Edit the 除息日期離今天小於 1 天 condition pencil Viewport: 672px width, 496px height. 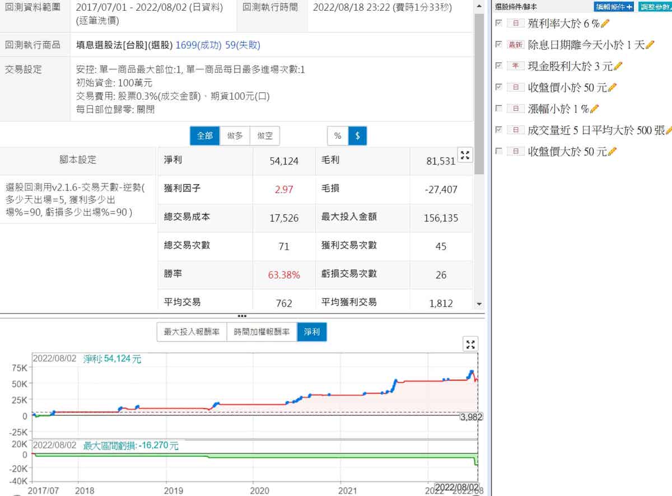[x=650, y=45]
